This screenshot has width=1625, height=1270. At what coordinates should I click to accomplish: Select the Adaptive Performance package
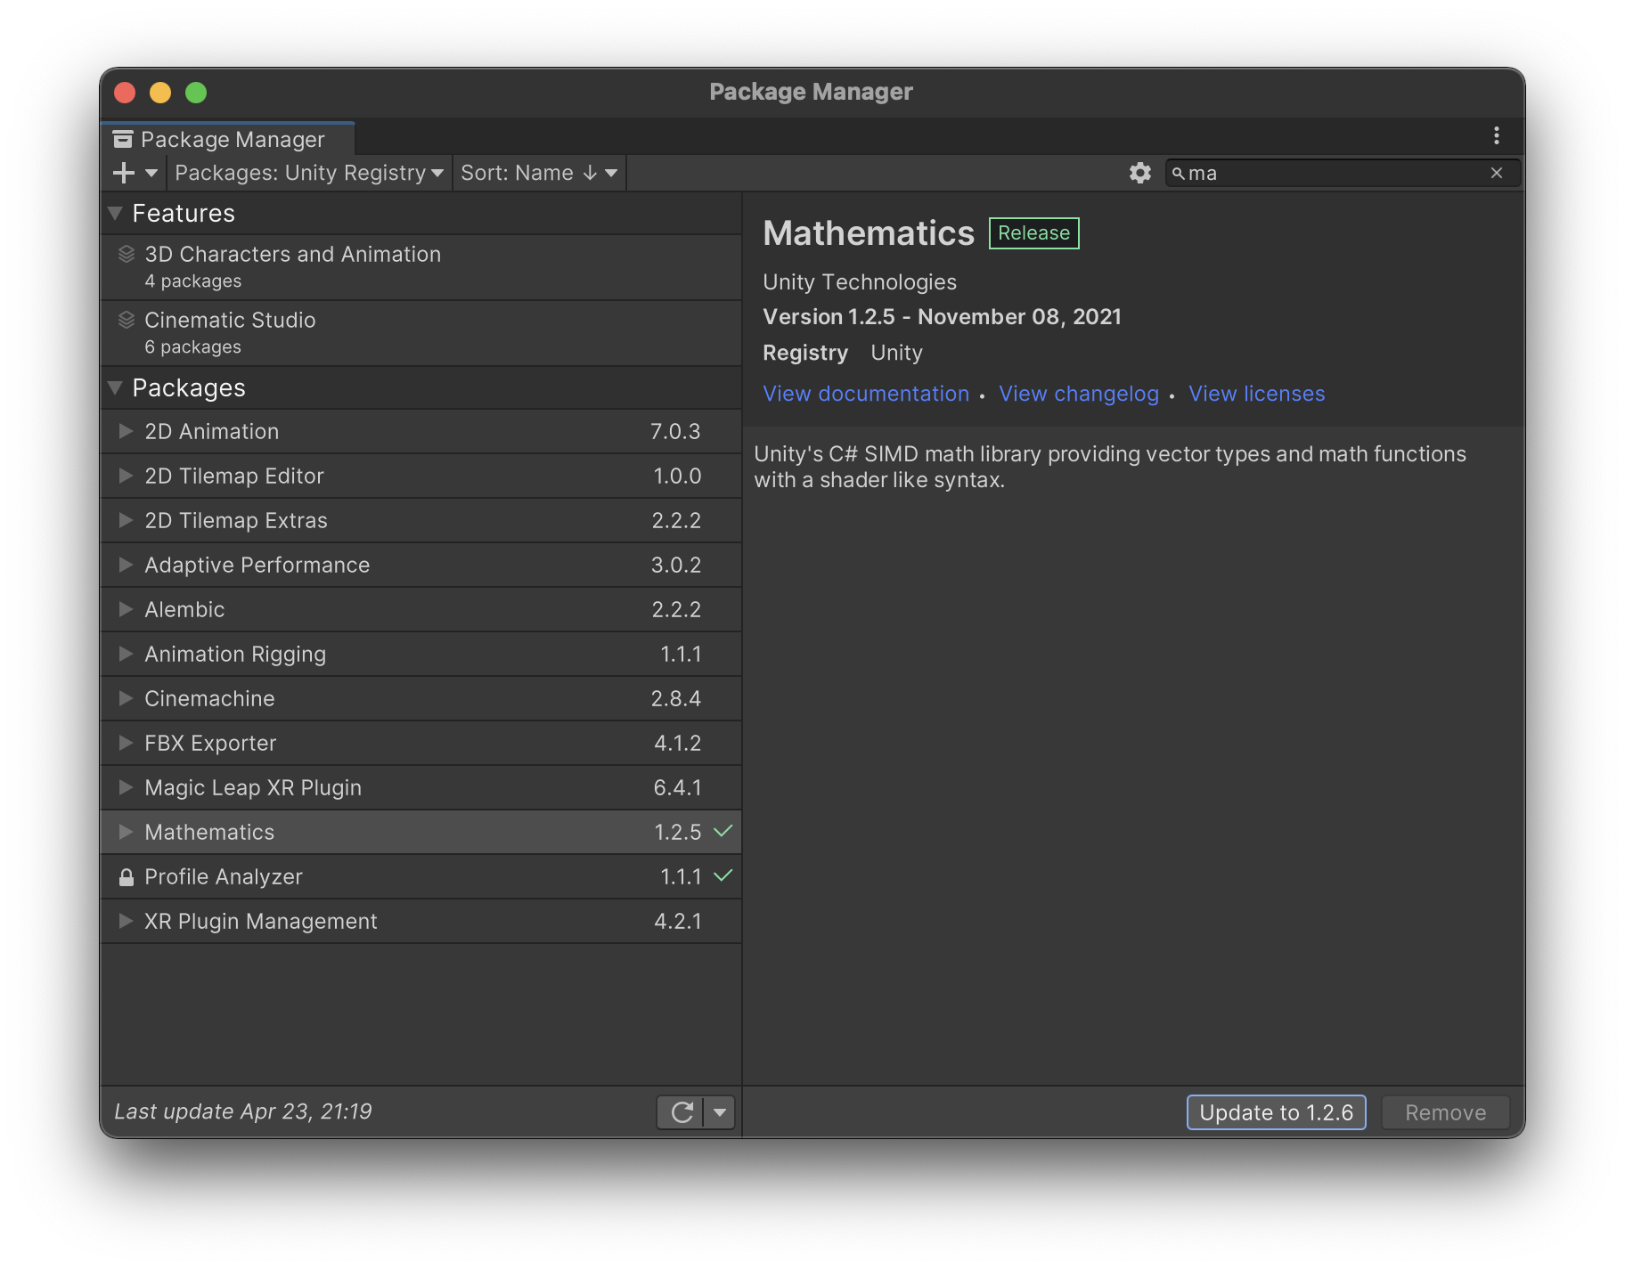pos(421,565)
